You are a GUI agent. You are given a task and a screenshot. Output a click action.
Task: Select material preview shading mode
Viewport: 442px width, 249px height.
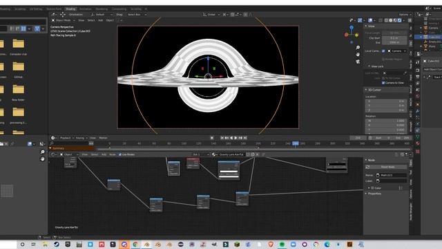(x=395, y=20)
